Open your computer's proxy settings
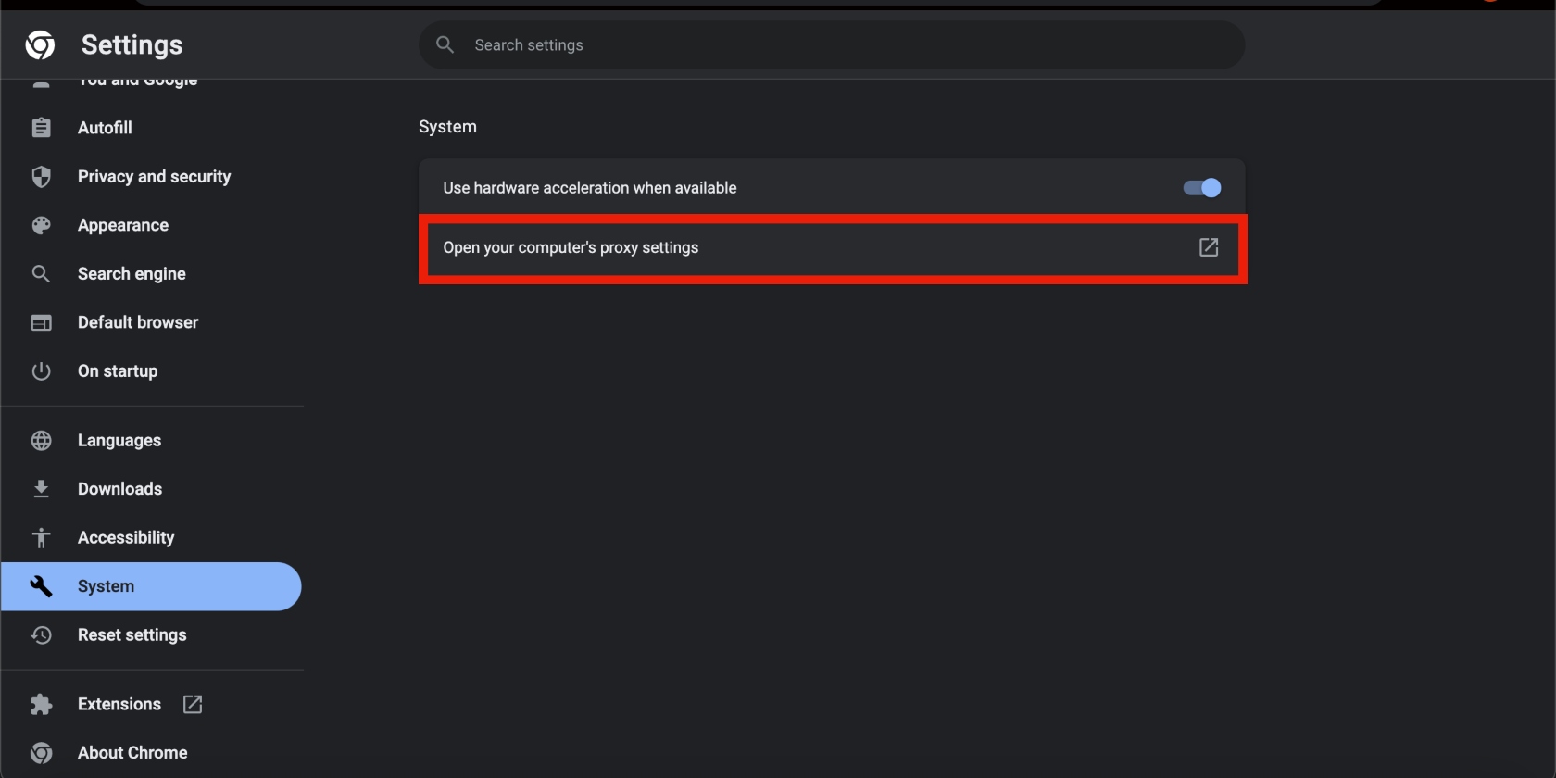Image resolution: width=1556 pixels, height=778 pixels. click(832, 248)
